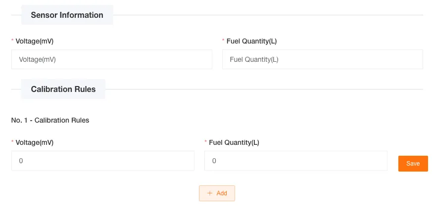
Task: Click Voltage(mV) label under Calibration Rules
Action: (35, 142)
